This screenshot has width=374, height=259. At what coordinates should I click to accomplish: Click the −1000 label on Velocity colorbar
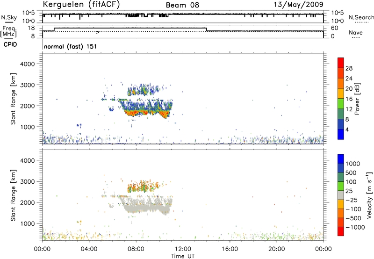(x=355, y=227)
